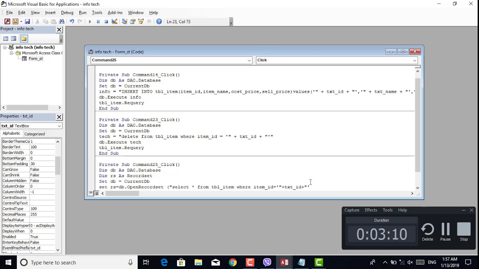Delete the current recording

(x=427, y=232)
